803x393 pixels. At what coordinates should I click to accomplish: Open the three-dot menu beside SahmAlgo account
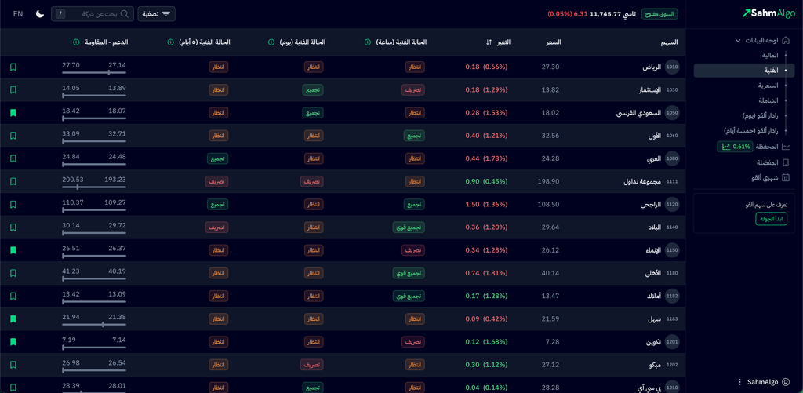point(739,382)
